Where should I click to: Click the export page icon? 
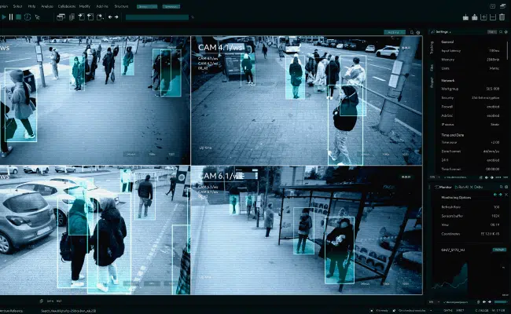[90, 17]
